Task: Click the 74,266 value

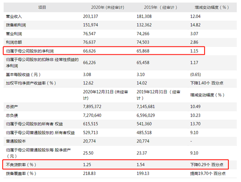Action: tap(143, 33)
